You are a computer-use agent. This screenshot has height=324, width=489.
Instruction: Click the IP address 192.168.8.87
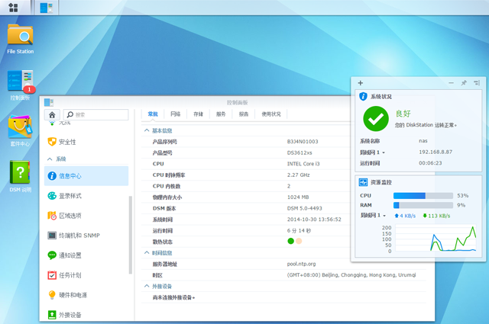(x=436, y=152)
